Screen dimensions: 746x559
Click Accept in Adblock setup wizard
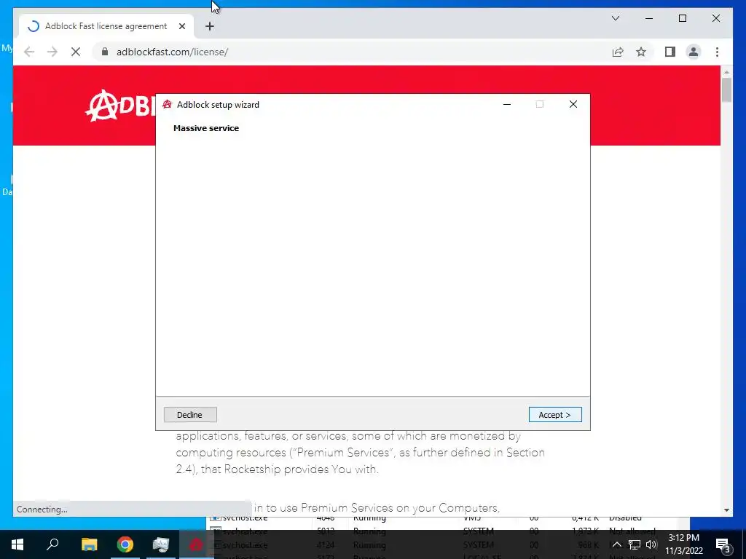click(x=554, y=414)
